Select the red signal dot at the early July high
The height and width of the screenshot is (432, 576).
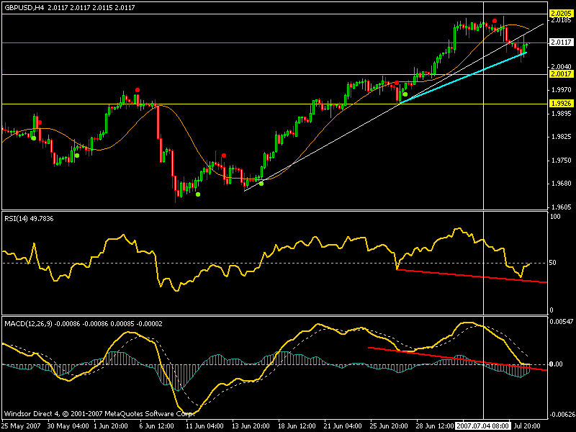pos(495,21)
